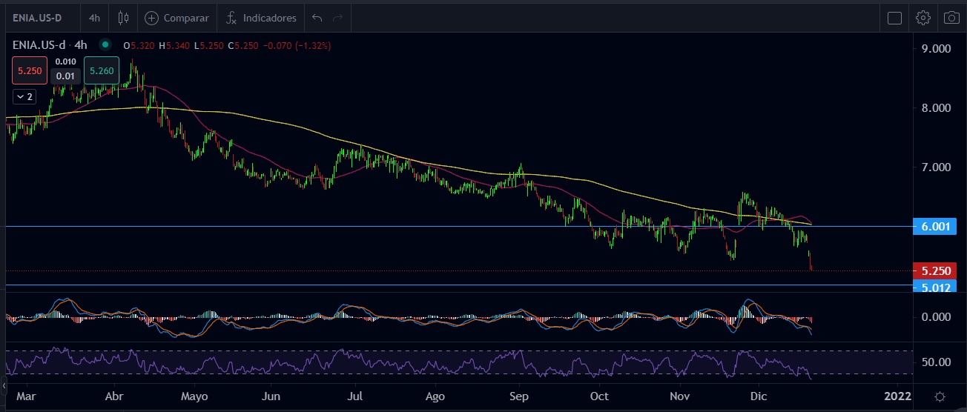Click the Jun label on time axis

click(x=272, y=396)
